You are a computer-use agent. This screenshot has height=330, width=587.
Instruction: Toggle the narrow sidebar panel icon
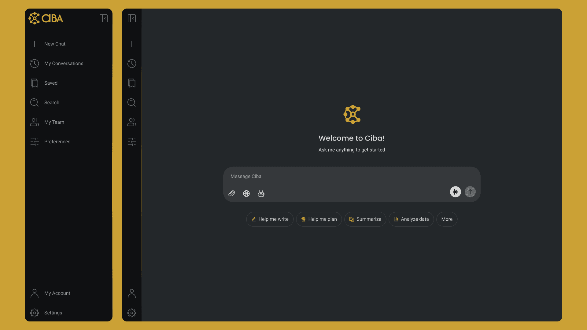132,18
